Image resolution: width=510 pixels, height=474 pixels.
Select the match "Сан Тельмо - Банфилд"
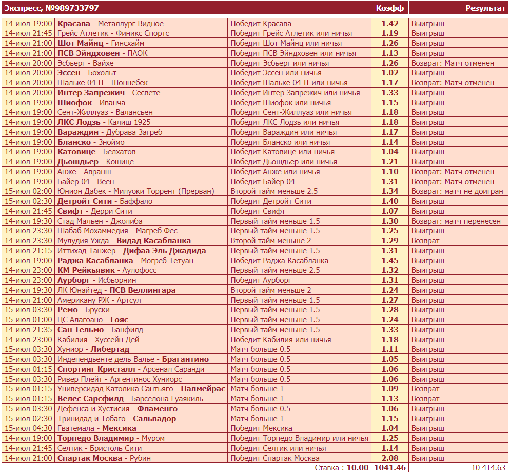(x=100, y=330)
